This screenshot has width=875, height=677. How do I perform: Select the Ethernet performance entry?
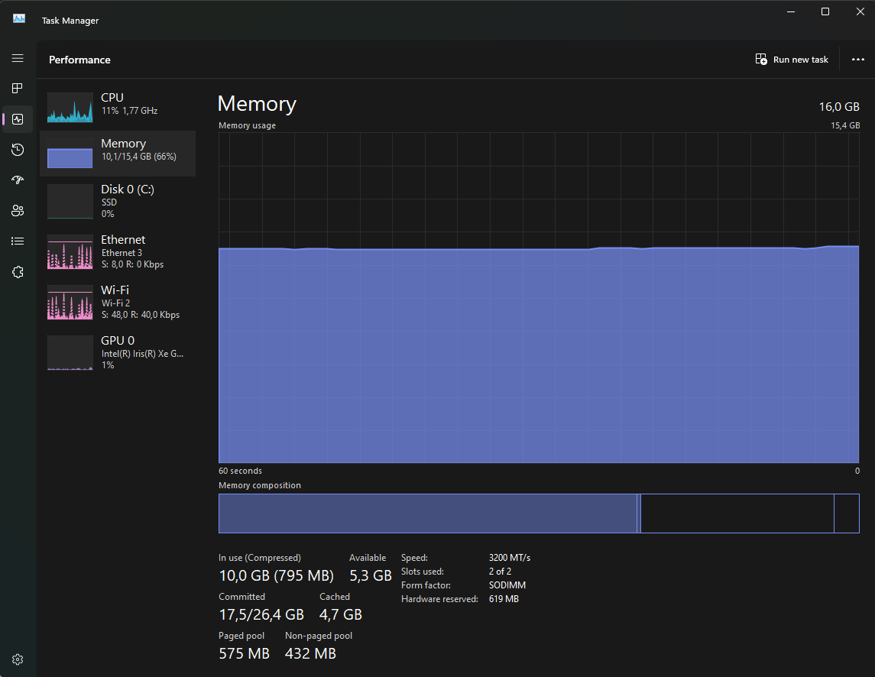118,251
